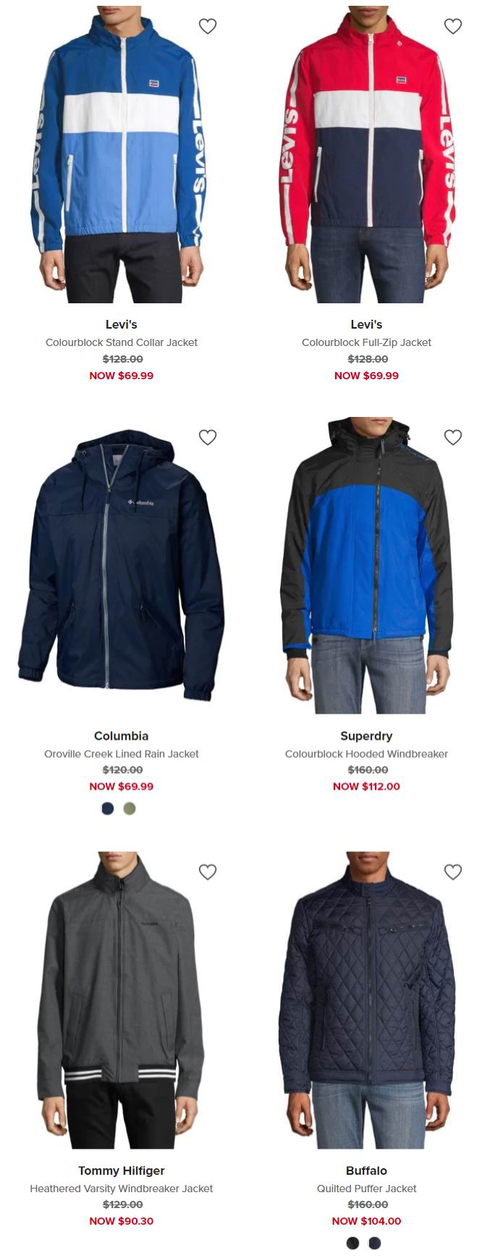Choose navy swatch for Buffalo puffer
Screen dimensions: 482x1258
coord(374,1243)
